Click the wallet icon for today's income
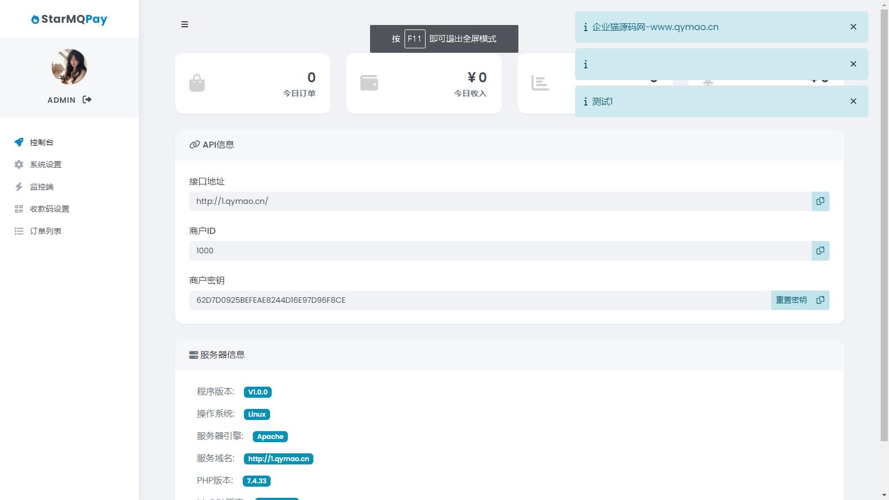Image resolution: width=889 pixels, height=500 pixels. pyautogui.click(x=369, y=83)
